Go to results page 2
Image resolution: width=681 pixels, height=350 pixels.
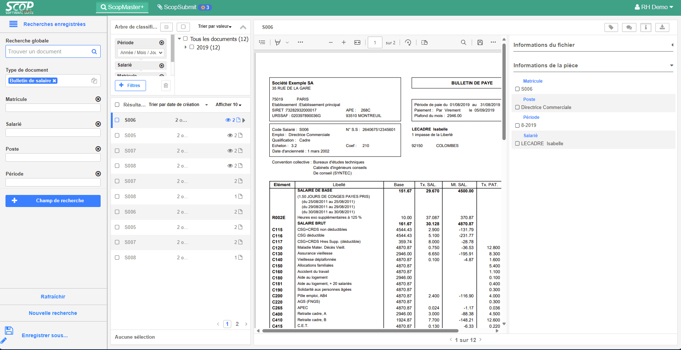(237, 324)
